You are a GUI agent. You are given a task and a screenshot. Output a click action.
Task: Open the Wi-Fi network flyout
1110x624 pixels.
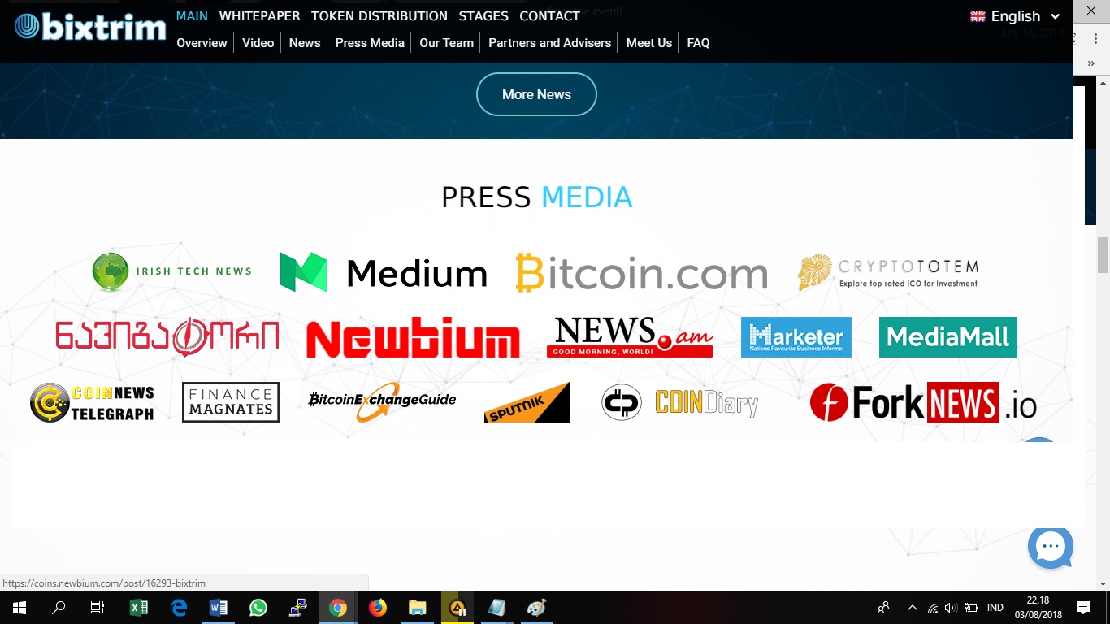tap(932, 608)
